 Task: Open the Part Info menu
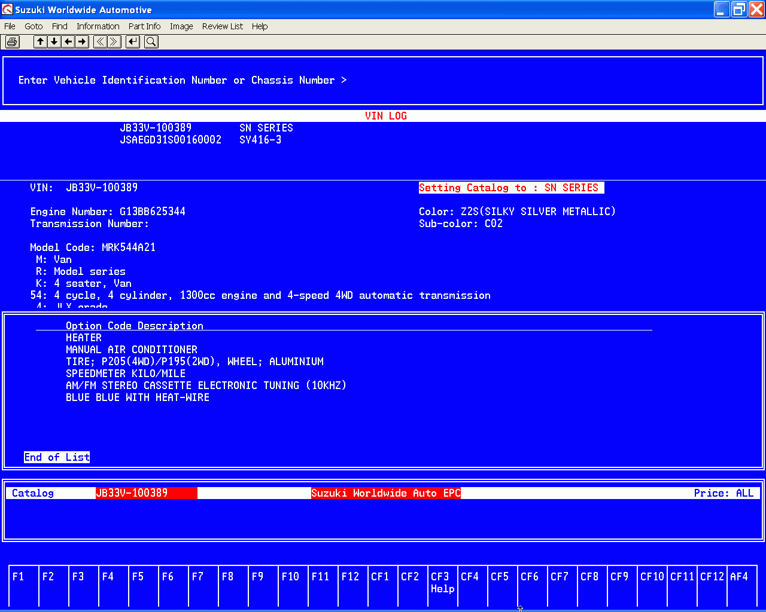[144, 26]
